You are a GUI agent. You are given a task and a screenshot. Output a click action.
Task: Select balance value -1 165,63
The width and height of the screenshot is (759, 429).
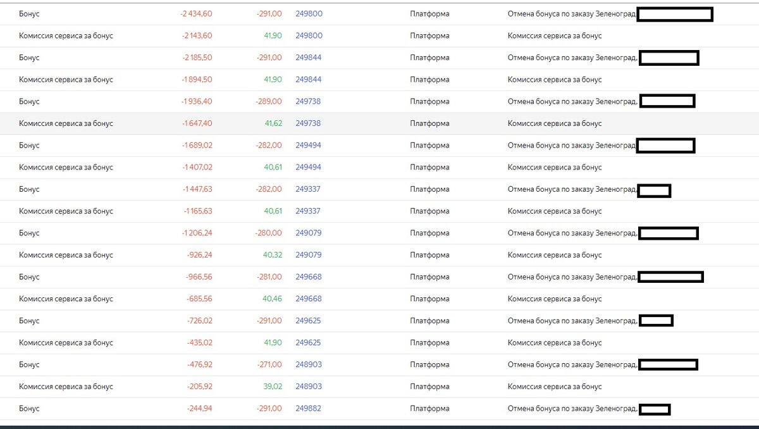coord(198,211)
